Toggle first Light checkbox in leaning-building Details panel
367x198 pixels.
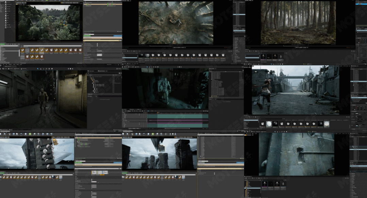(x=92, y=180)
